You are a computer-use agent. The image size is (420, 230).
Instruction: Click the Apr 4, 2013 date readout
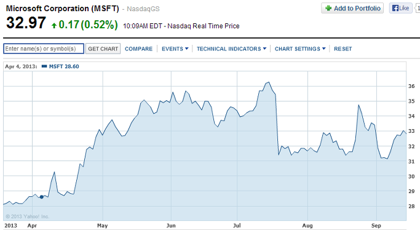click(21, 66)
